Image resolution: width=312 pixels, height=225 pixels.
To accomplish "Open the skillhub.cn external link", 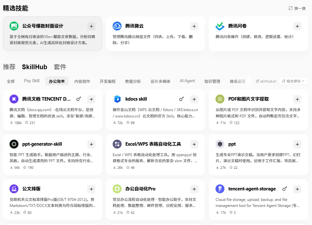I will (266, 81).
